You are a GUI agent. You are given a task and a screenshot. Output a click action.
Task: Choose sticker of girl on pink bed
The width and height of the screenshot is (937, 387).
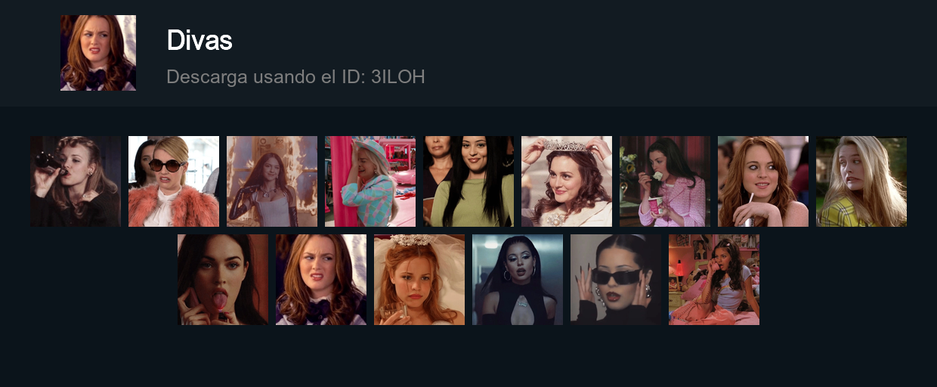pos(714,280)
